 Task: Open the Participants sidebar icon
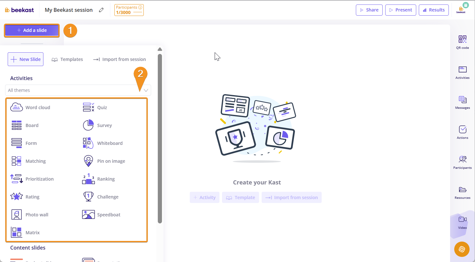(462, 159)
